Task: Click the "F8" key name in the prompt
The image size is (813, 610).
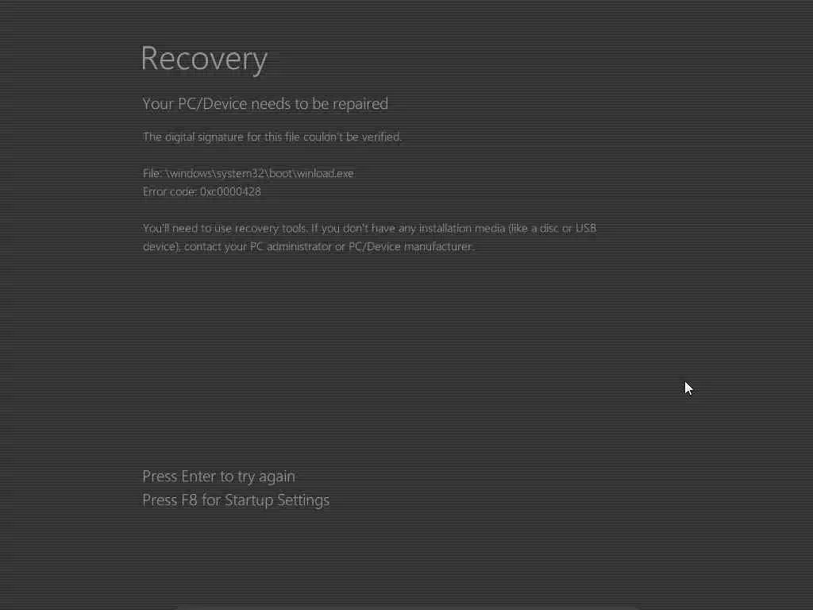Action: (189, 500)
